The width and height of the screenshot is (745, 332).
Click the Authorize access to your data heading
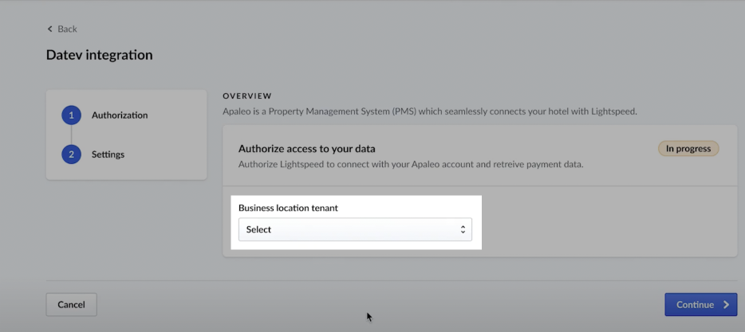[306, 149]
